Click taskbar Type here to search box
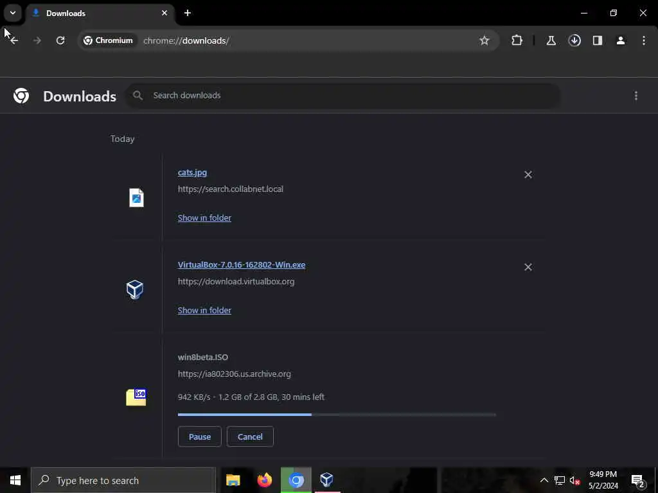This screenshot has width=658, height=493. tap(123, 480)
